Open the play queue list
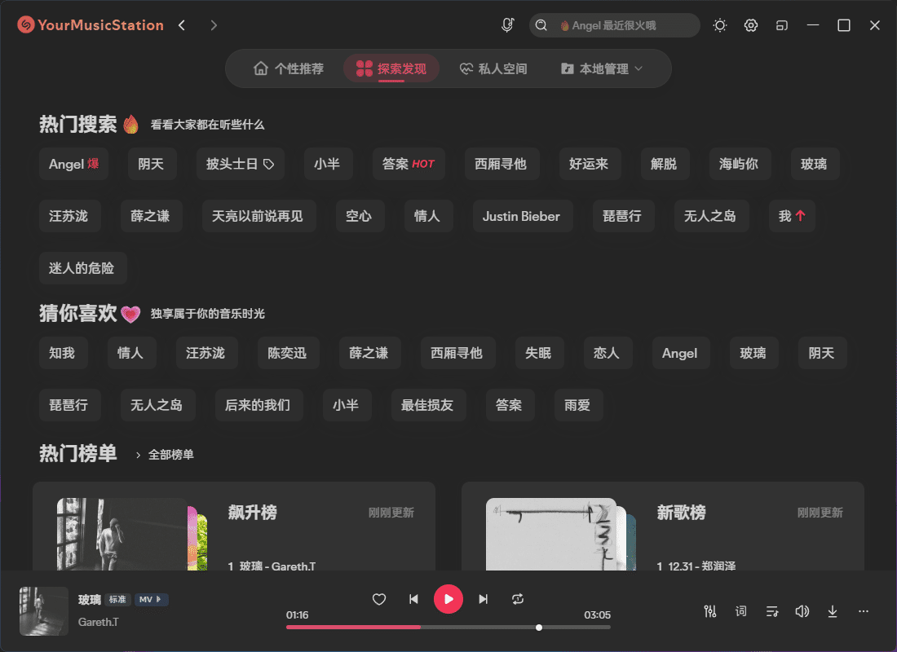The width and height of the screenshot is (897, 652). pyautogui.click(x=771, y=611)
